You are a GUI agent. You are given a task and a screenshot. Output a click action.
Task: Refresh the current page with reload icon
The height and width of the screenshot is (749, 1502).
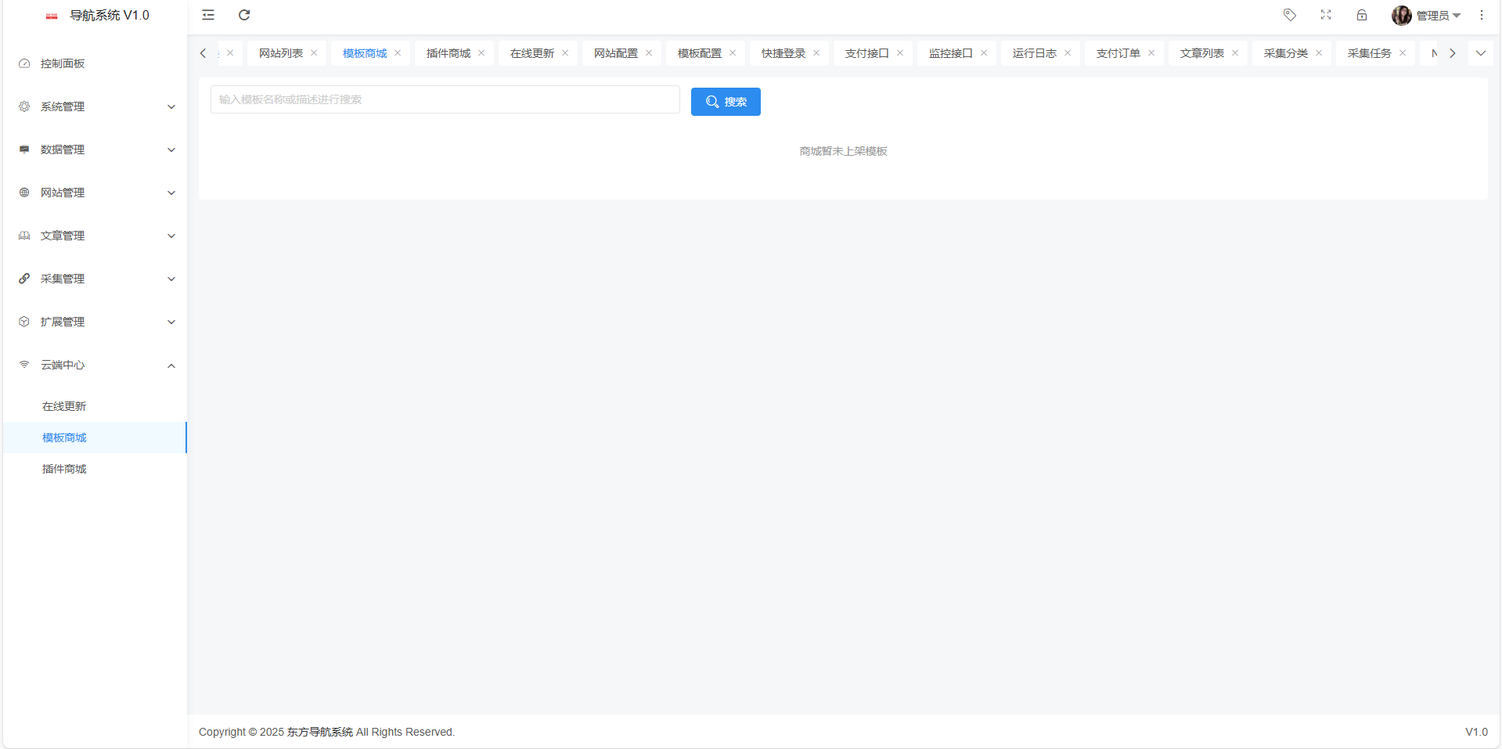243,15
